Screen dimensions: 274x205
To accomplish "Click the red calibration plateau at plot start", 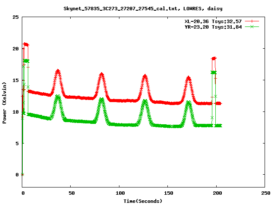I will 26,44.
